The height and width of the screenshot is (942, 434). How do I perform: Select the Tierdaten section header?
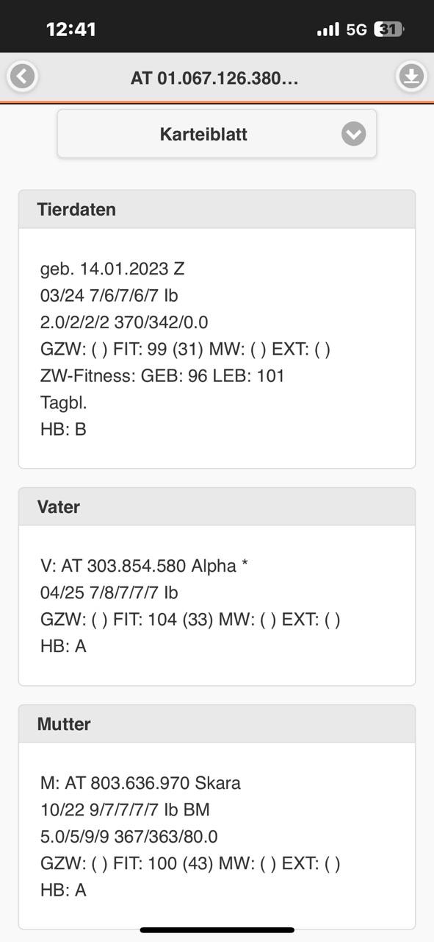(217, 209)
